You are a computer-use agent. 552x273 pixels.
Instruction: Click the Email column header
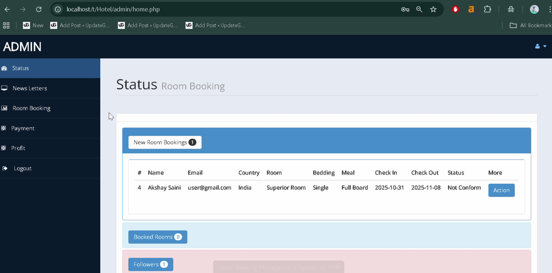(195, 173)
